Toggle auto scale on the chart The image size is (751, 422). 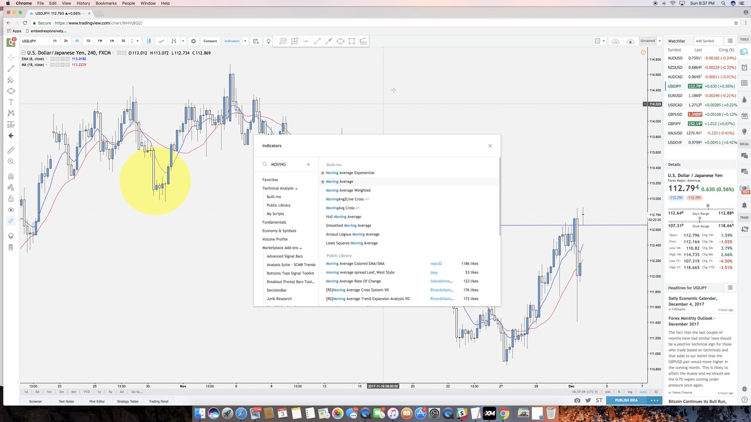click(x=643, y=392)
